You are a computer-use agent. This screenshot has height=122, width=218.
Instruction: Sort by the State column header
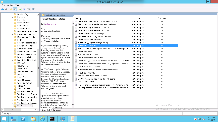click(138, 18)
